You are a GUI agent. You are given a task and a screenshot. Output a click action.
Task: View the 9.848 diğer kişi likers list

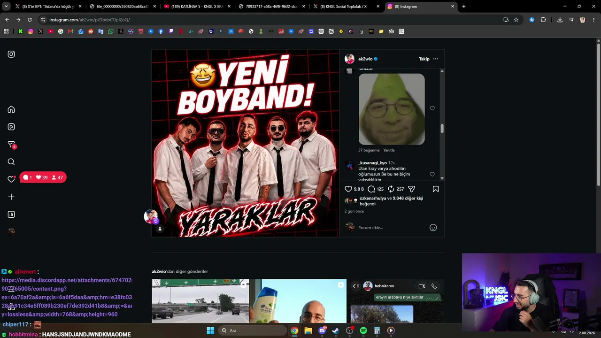point(408,198)
